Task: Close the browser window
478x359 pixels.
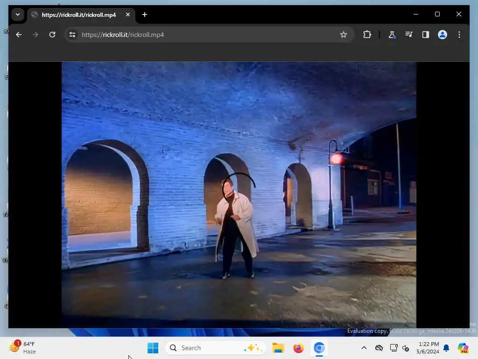Action: tap(459, 14)
